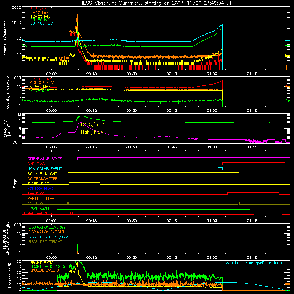This screenshot has height=294, width=294.
Task: Click the 00:00 time label under MeV panel
Action: click(51, 111)
